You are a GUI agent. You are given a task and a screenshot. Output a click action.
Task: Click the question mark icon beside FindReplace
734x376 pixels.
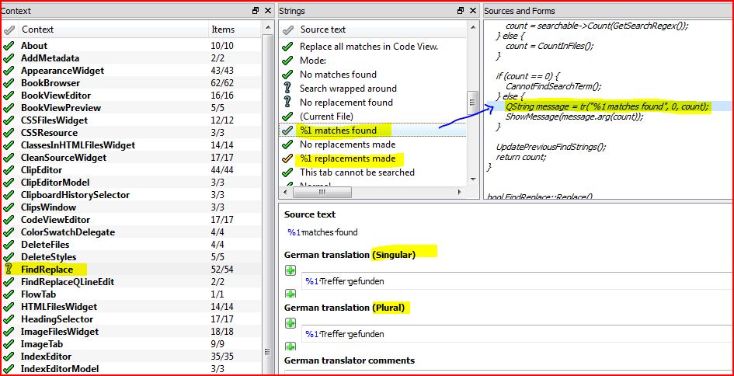9,270
